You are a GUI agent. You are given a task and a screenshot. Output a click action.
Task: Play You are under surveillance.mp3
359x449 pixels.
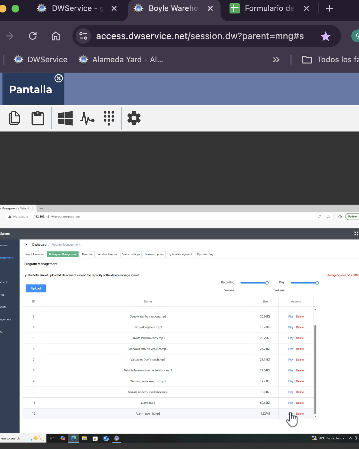tap(291, 392)
